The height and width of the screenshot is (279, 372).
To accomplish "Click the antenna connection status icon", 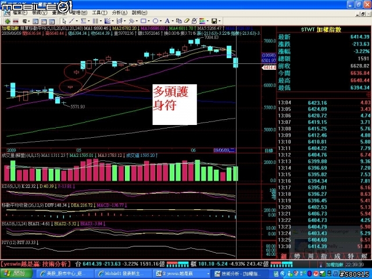I will click(321, 264).
